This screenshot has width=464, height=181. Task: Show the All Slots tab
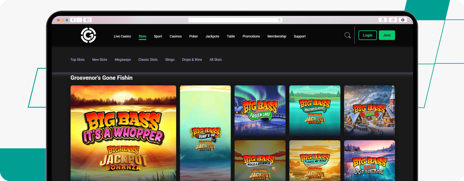coord(216,59)
